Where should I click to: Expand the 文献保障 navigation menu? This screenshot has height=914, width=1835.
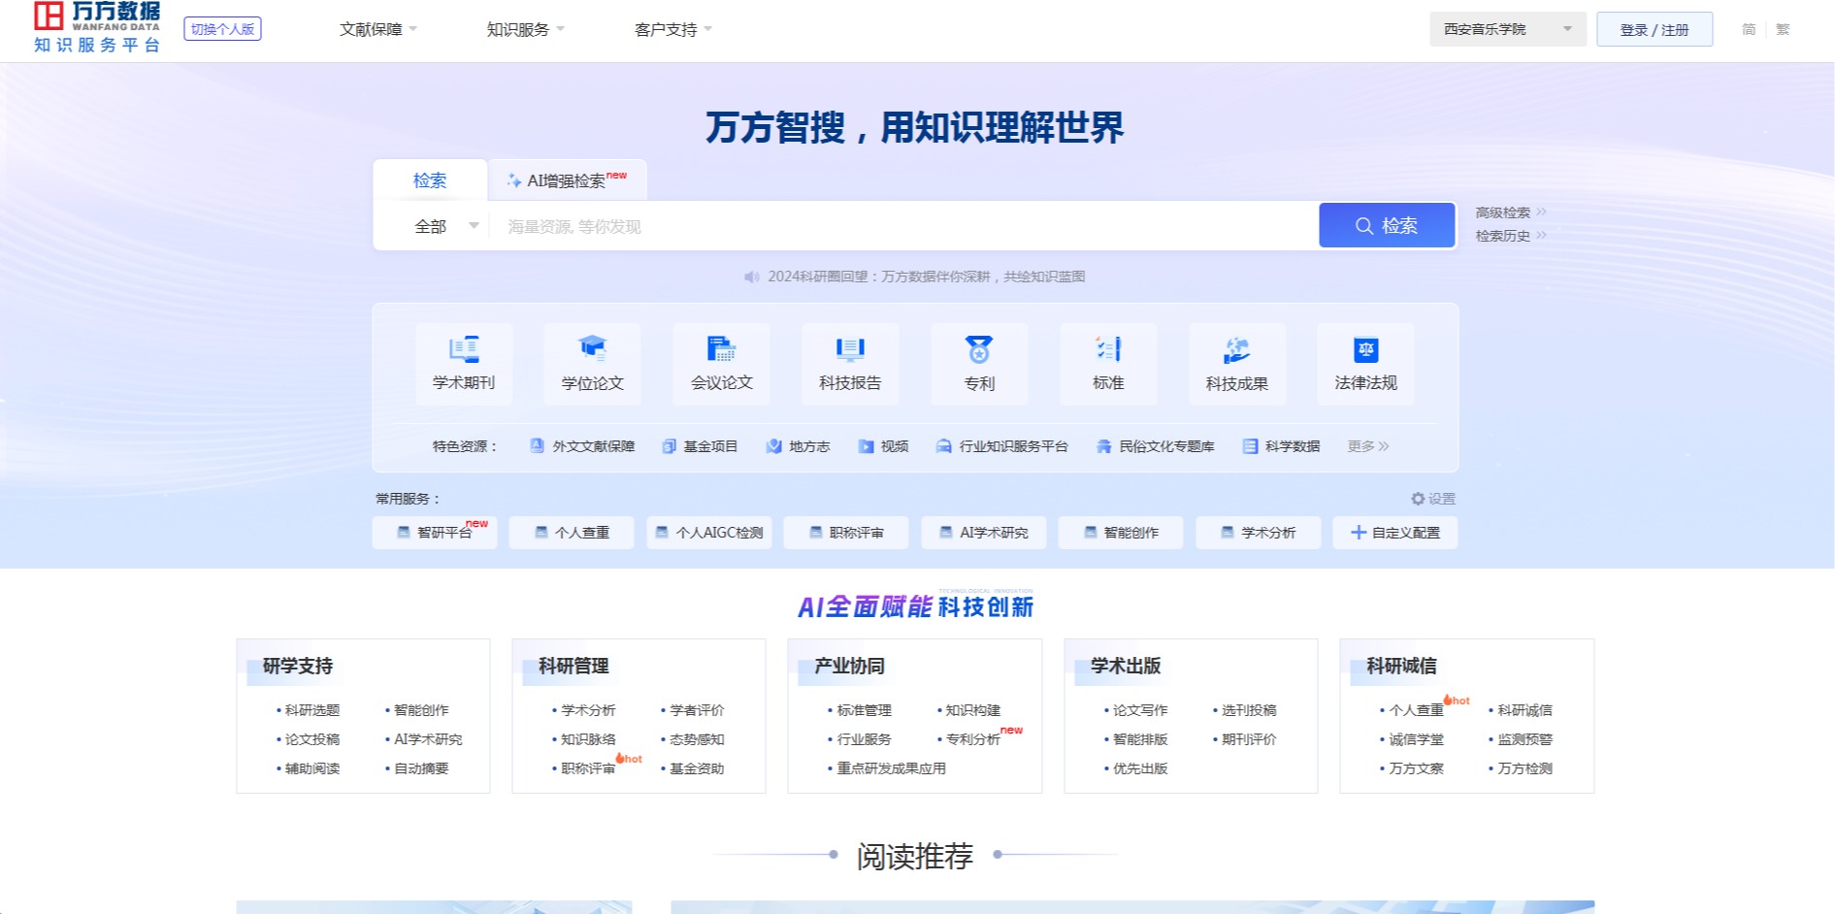(x=377, y=29)
